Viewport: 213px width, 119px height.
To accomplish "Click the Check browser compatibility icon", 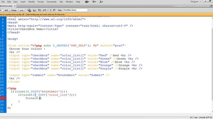I will [x=50, y=10].
